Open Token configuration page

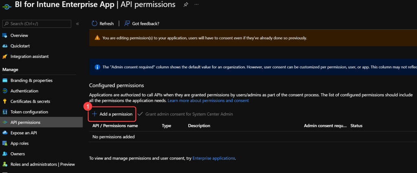pyautogui.click(x=29, y=112)
